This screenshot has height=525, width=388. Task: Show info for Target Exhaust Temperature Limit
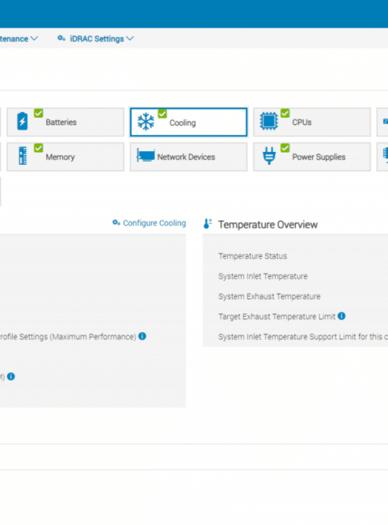click(341, 316)
